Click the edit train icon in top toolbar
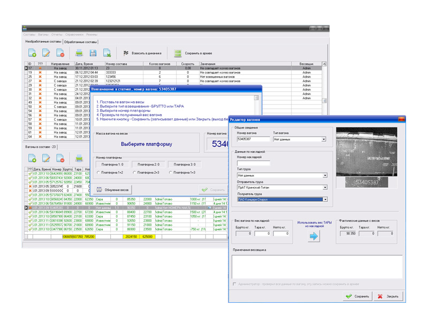 (x=47, y=52)
